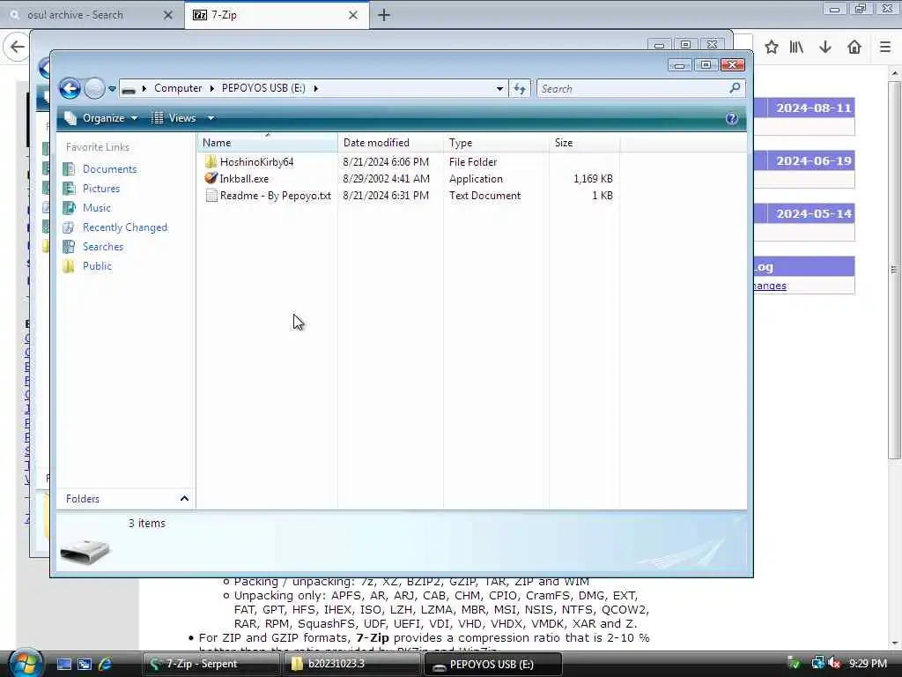This screenshot has width=902, height=677.
Task: Open Documents favorite link
Action: [109, 169]
